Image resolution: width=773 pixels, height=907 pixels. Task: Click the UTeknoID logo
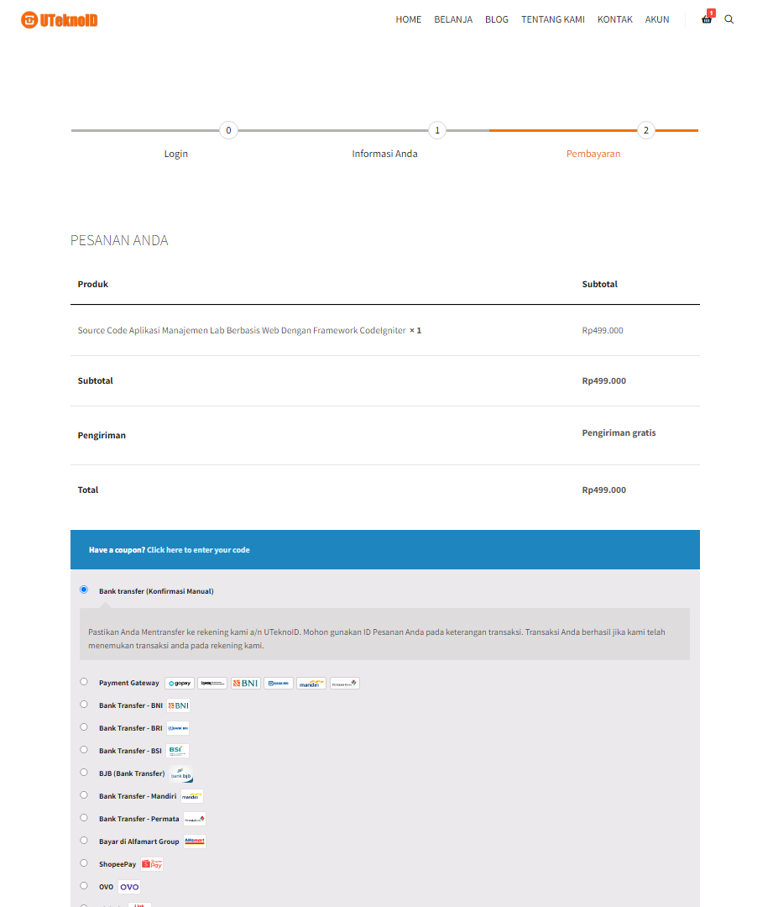60,19
